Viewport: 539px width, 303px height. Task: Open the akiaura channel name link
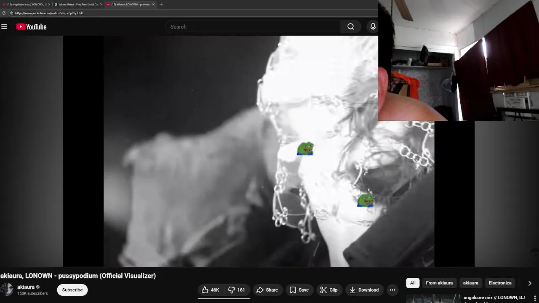click(x=26, y=287)
